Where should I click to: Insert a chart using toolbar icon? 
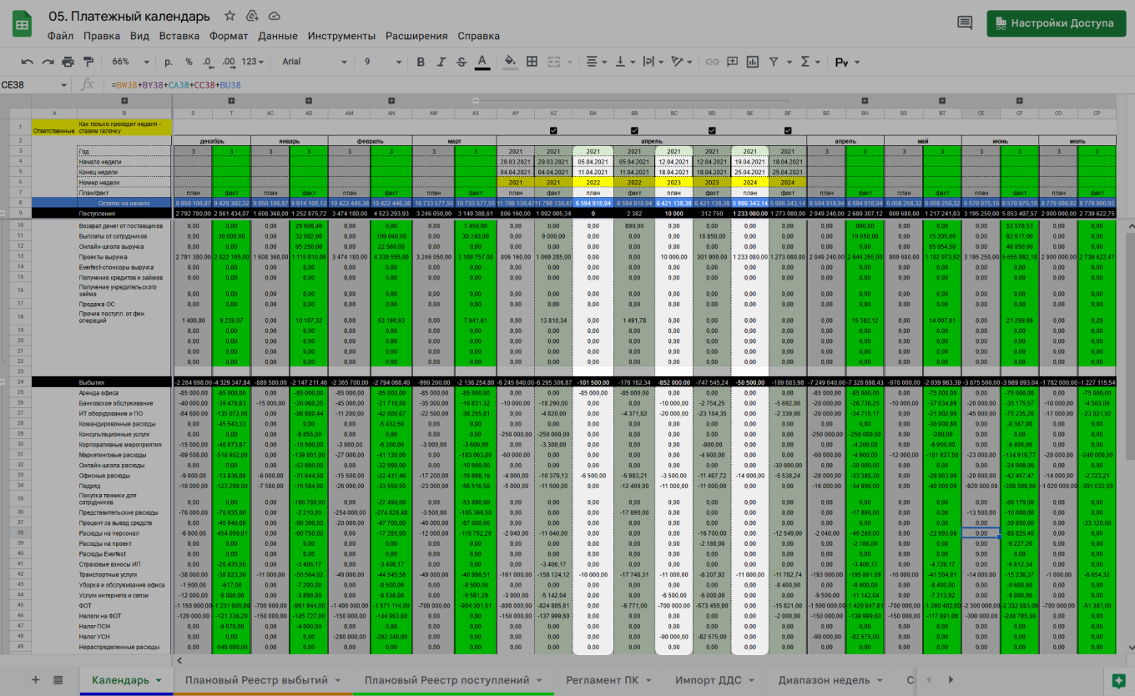[x=753, y=62]
